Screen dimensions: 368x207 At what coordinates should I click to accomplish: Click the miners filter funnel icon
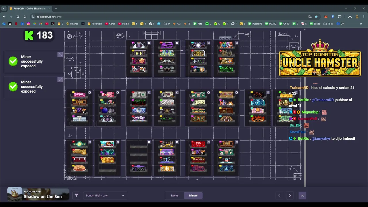coord(76,195)
